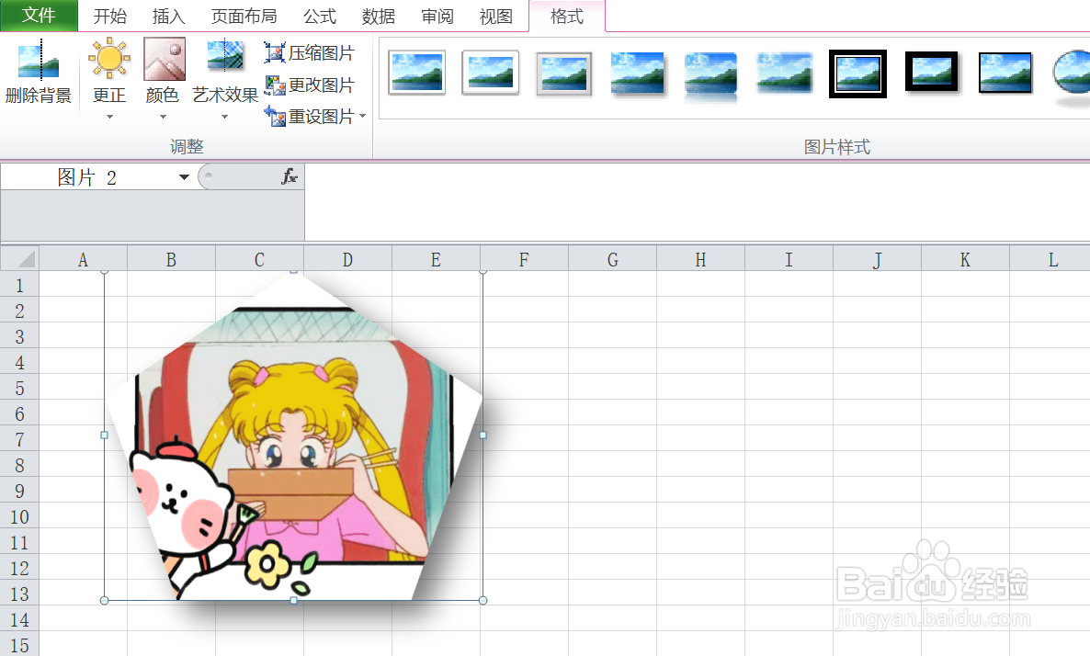
Task: Open the Name Box dropdown arrow
Action: tap(184, 177)
